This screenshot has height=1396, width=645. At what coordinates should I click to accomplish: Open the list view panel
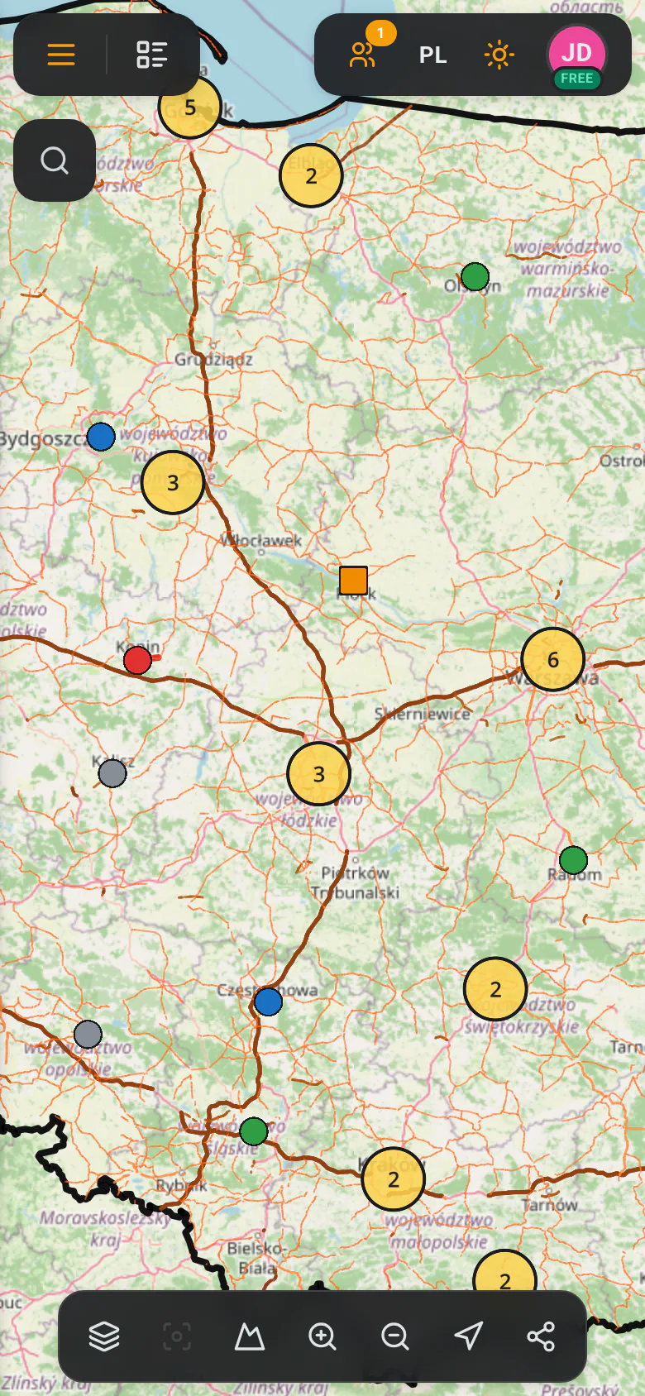[x=152, y=55]
